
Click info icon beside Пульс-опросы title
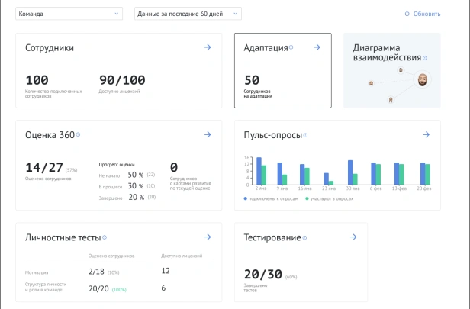[x=305, y=135]
